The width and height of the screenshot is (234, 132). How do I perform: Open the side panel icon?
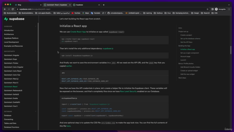click(x=212, y=9)
